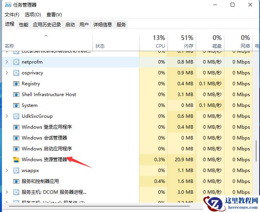The image size is (260, 212).
Task: Click the Windows 登录应用程序 icon
Action: point(16,127)
